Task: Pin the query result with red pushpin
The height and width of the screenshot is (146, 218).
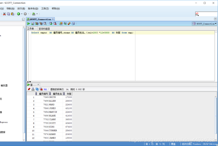Action: pyautogui.click(x=29, y=89)
